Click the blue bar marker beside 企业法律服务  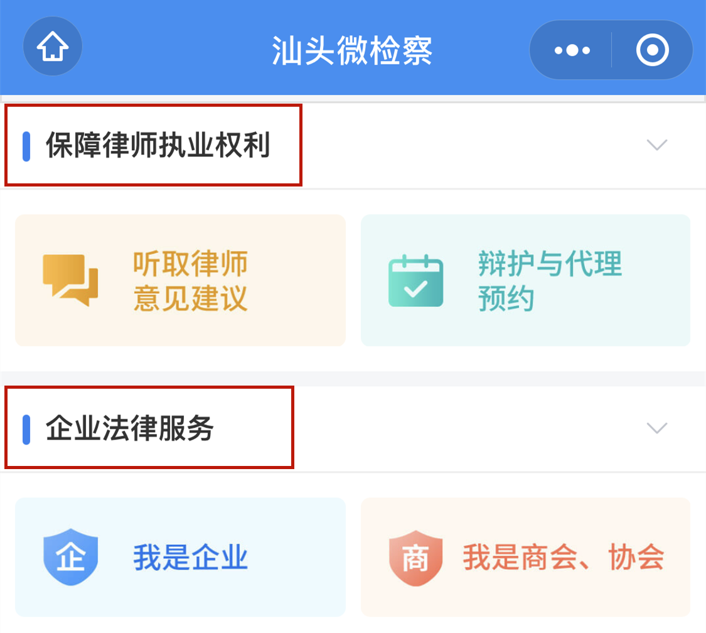[x=26, y=428]
